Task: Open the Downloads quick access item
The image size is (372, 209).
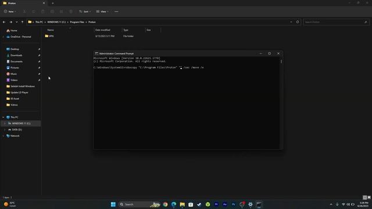Action: click(x=16, y=55)
